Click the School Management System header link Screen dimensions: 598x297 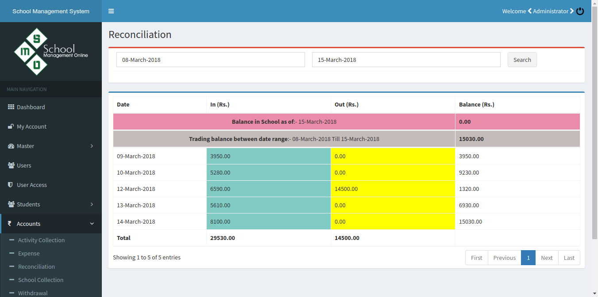coord(51,11)
